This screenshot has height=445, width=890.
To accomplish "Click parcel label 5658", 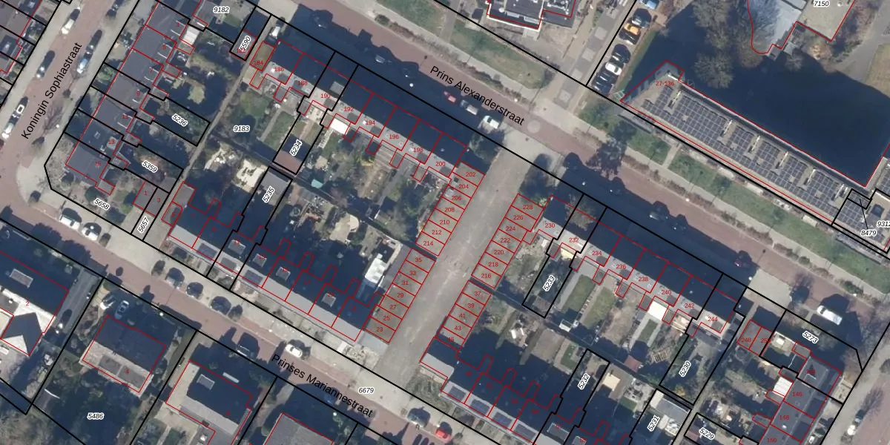I will (102, 202).
